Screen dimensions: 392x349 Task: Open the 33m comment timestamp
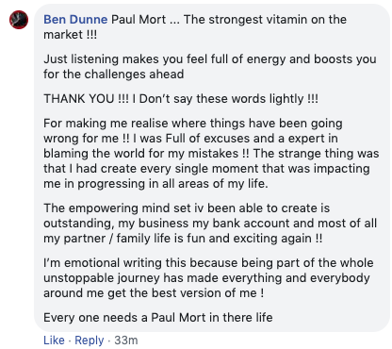point(126,341)
